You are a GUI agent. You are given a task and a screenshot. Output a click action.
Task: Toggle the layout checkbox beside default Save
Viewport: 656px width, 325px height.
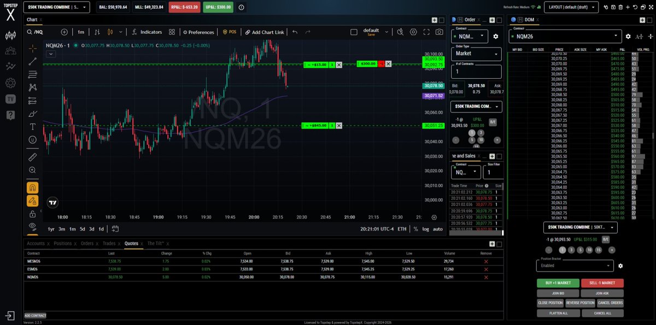[x=354, y=32]
